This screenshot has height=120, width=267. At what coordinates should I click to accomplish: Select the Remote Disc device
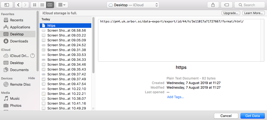click(20, 84)
